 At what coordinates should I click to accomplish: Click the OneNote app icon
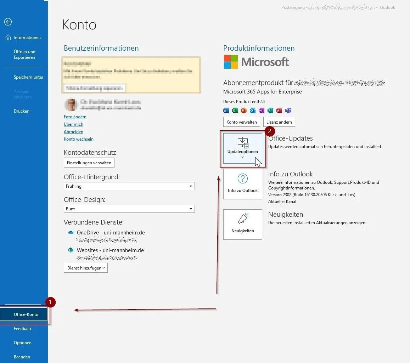tap(262, 110)
